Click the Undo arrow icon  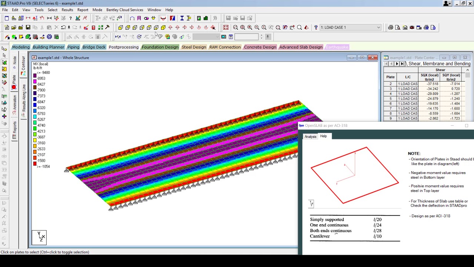64,27
